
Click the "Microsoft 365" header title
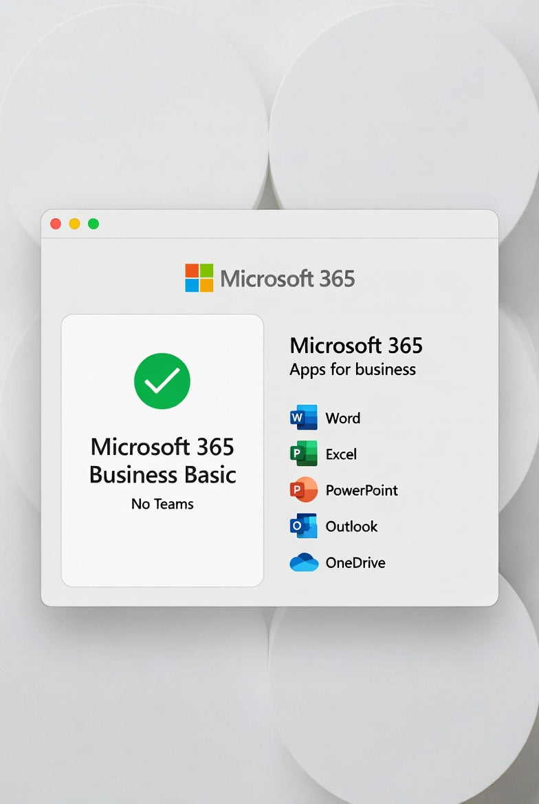(287, 278)
